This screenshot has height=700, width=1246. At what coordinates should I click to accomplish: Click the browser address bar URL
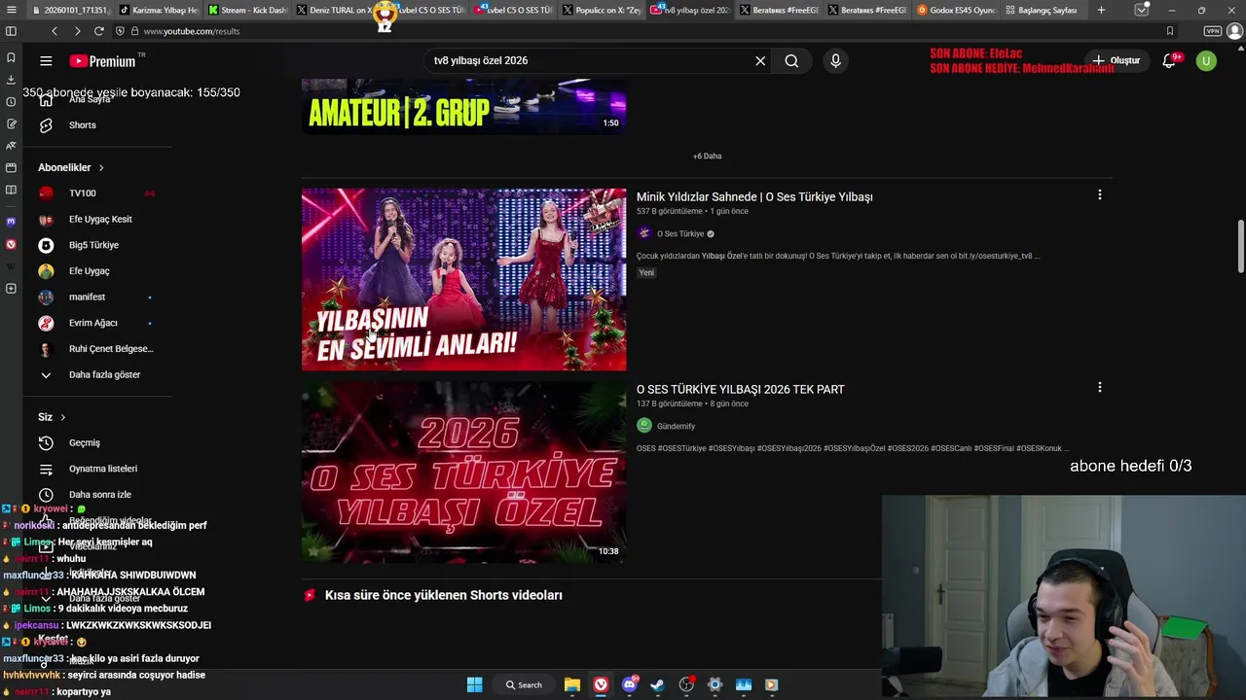tap(192, 31)
